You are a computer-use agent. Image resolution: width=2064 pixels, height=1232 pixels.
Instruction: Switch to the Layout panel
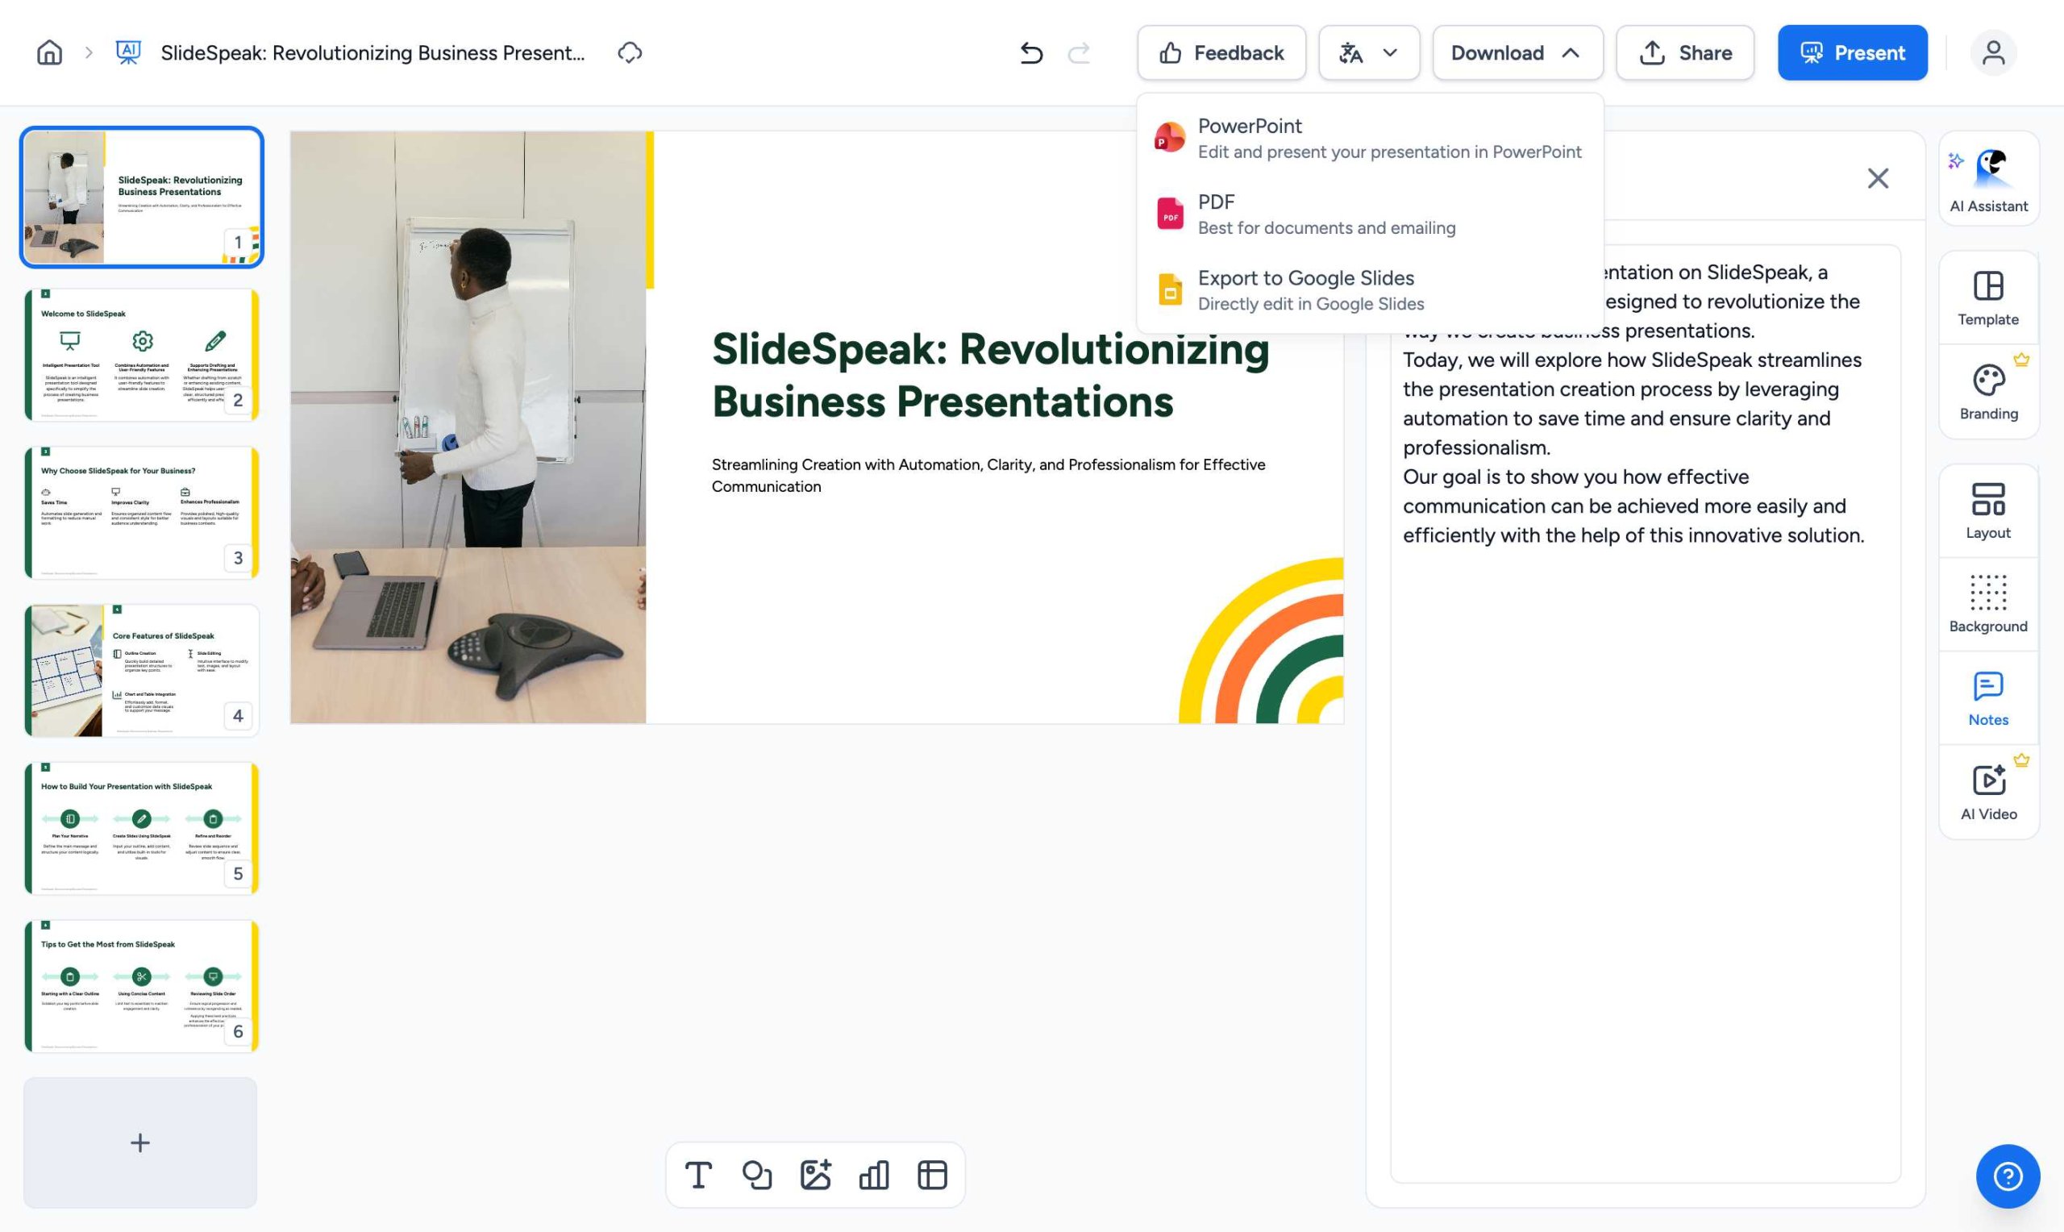click(x=1987, y=510)
